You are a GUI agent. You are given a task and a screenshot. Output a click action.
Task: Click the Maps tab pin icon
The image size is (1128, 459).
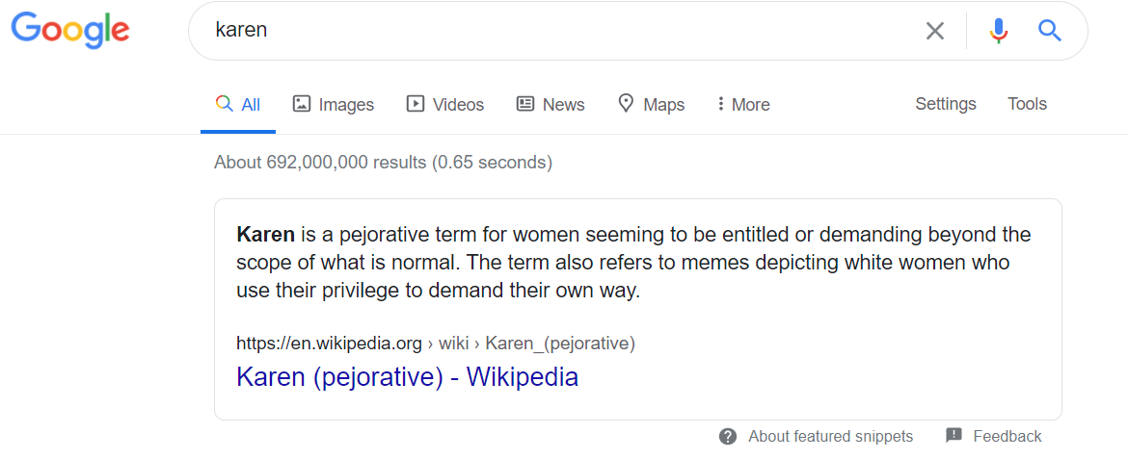[x=626, y=104]
